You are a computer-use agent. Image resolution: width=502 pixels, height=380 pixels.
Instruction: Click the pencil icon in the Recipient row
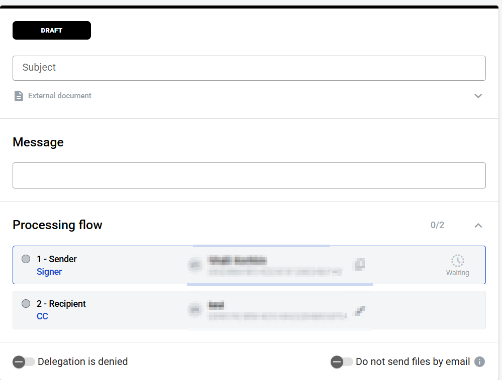point(359,310)
